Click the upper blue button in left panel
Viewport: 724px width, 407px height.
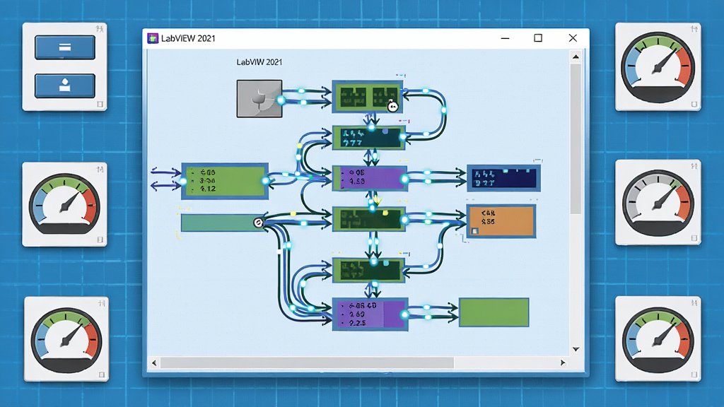click(64, 47)
